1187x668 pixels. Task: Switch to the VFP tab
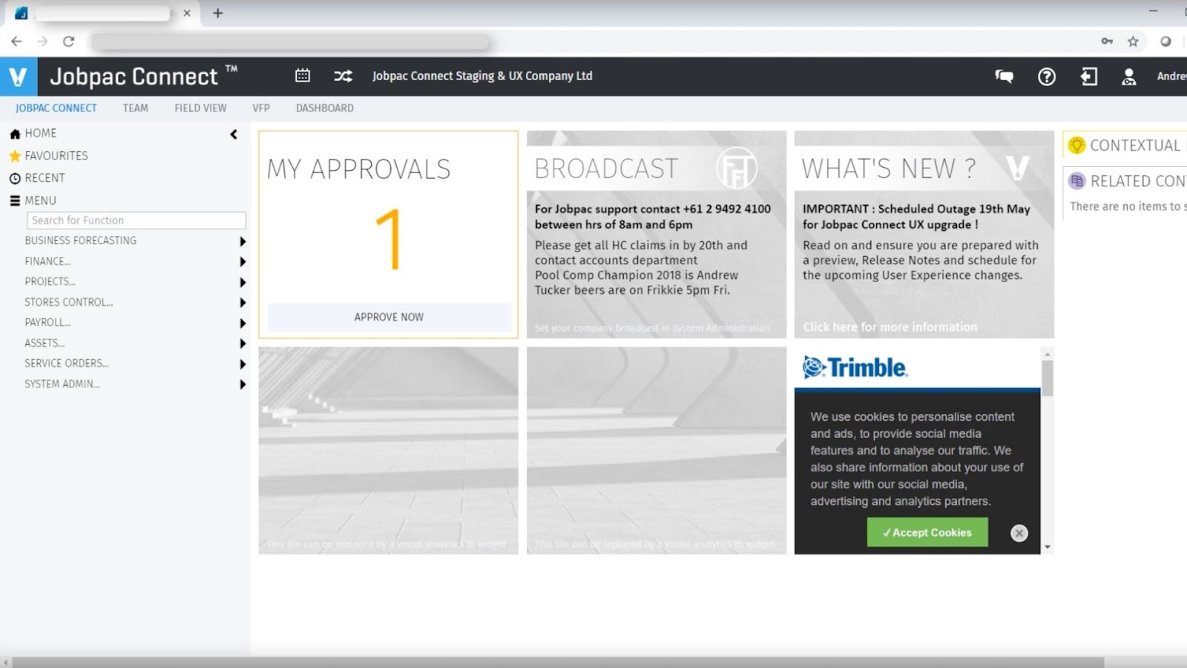pyautogui.click(x=261, y=108)
